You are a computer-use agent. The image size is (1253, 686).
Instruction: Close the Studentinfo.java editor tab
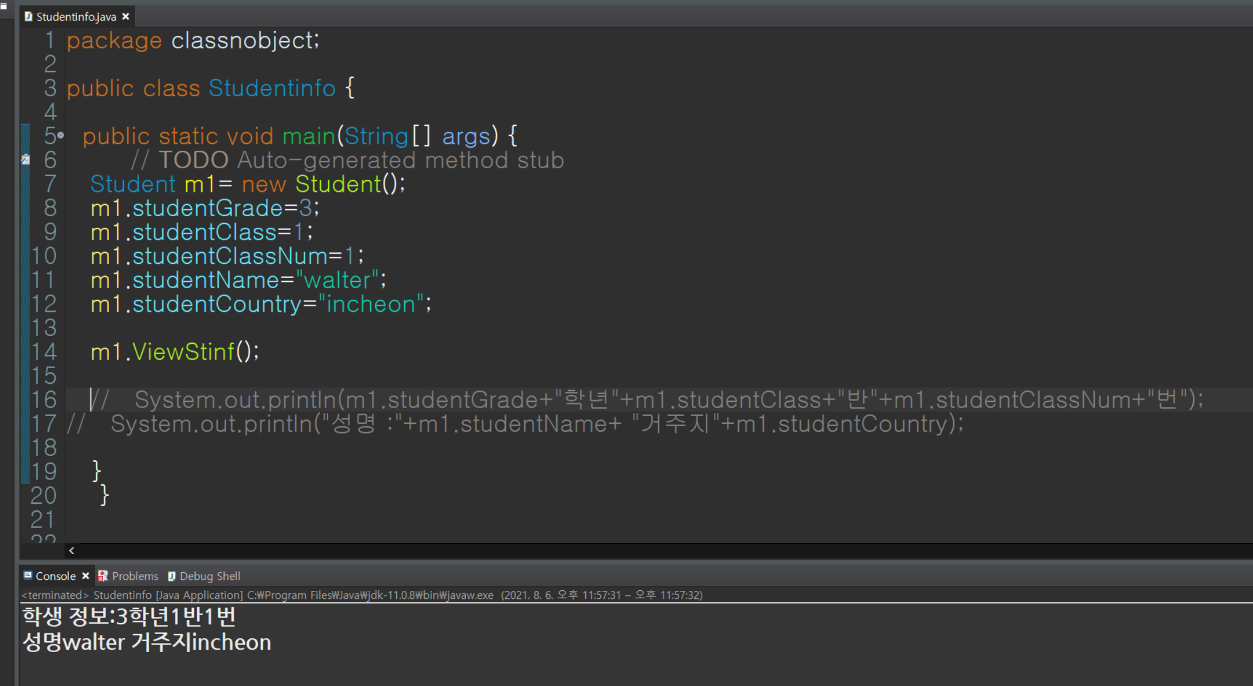coord(125,16)
